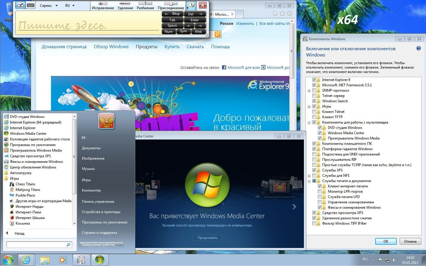The width and height of the screenshot is (426, 266).
Task: Open Windows Components taskbar item
Action: click(x=81, y=260)
